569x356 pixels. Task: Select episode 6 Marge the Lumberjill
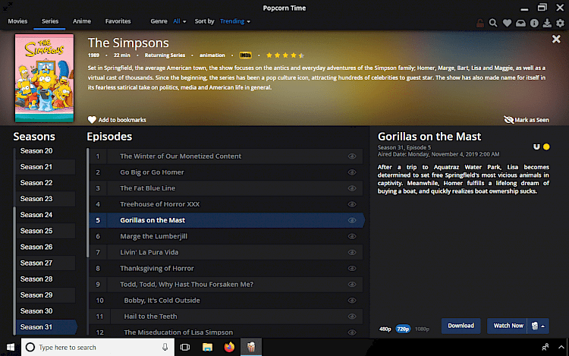[226, 236]
